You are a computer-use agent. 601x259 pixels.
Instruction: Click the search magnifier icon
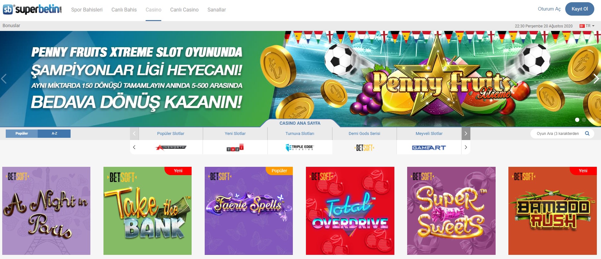[x=587, y=133]
